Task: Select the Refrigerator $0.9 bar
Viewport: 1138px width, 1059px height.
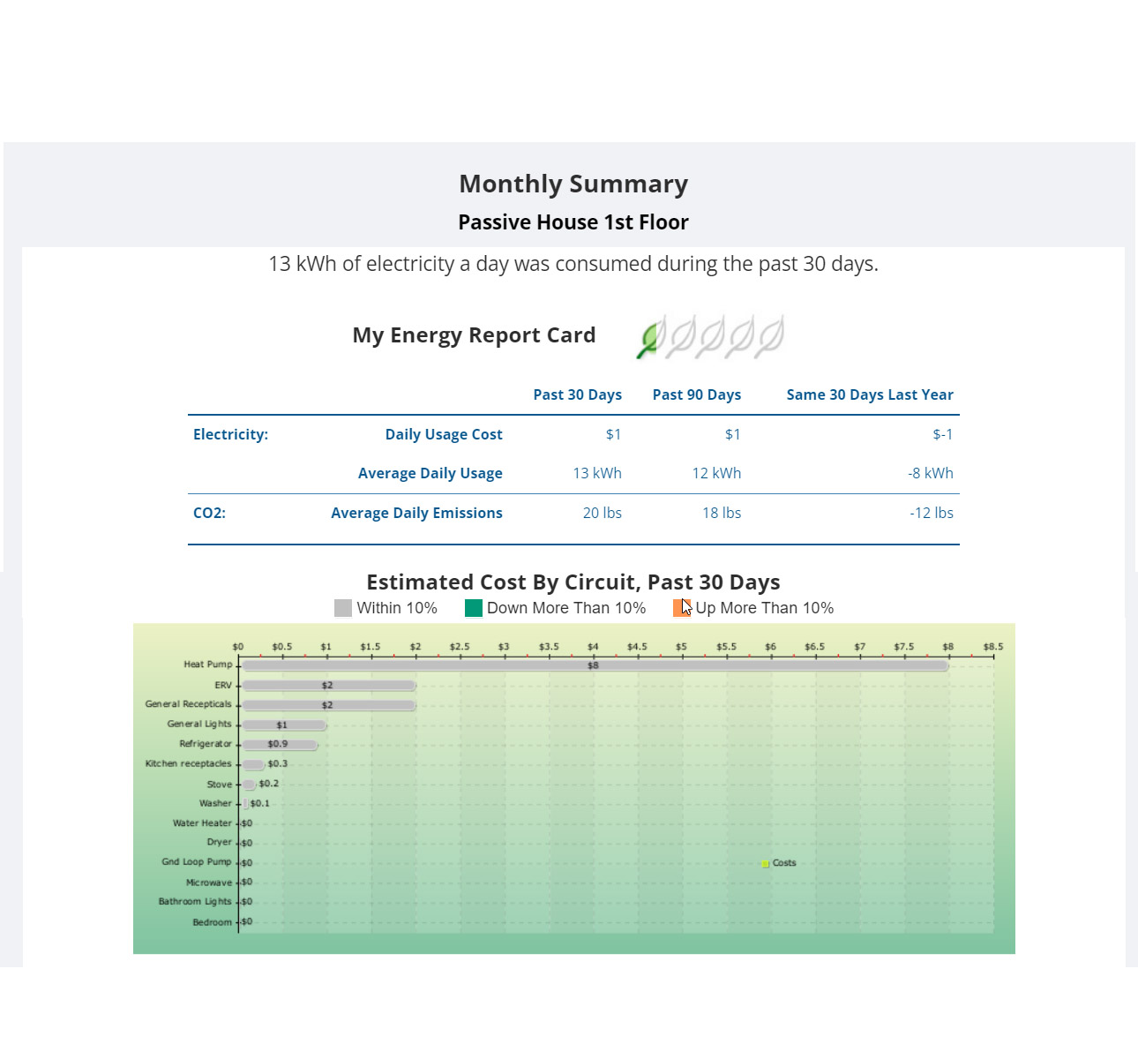Action: pos(279,745)
